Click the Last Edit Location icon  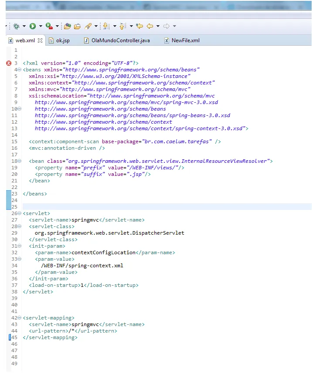pos(139,26)
